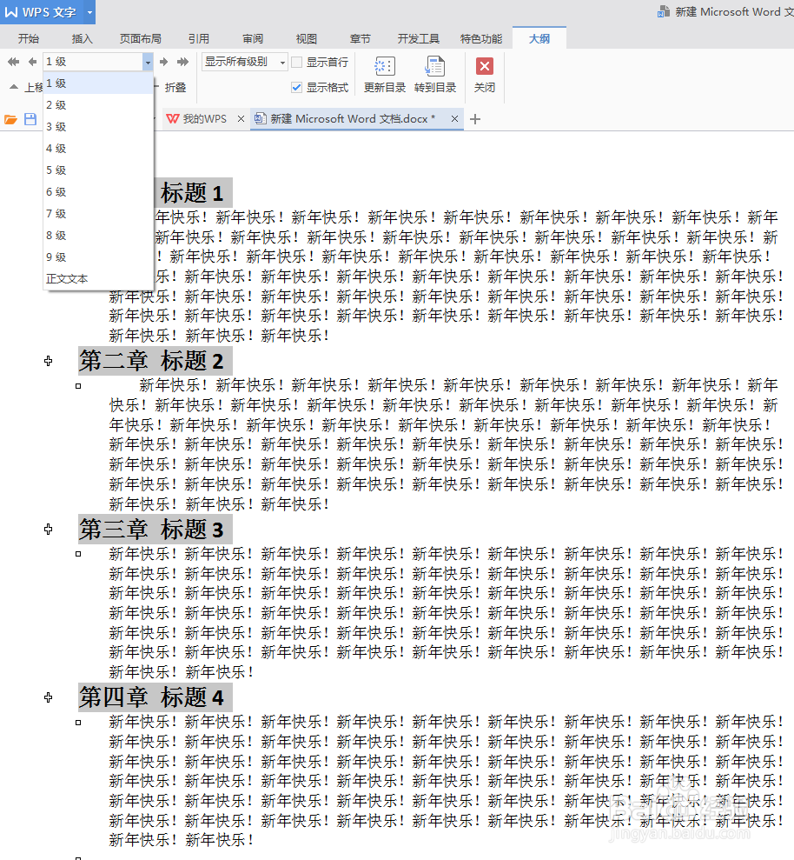Select 9 级 in the level list
Image resolution: width=794 pixels, height=860 pixels.
[98, 257]
